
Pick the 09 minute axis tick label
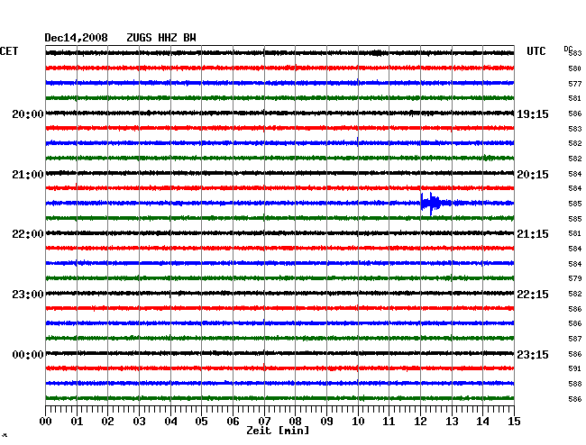[326, 421]
